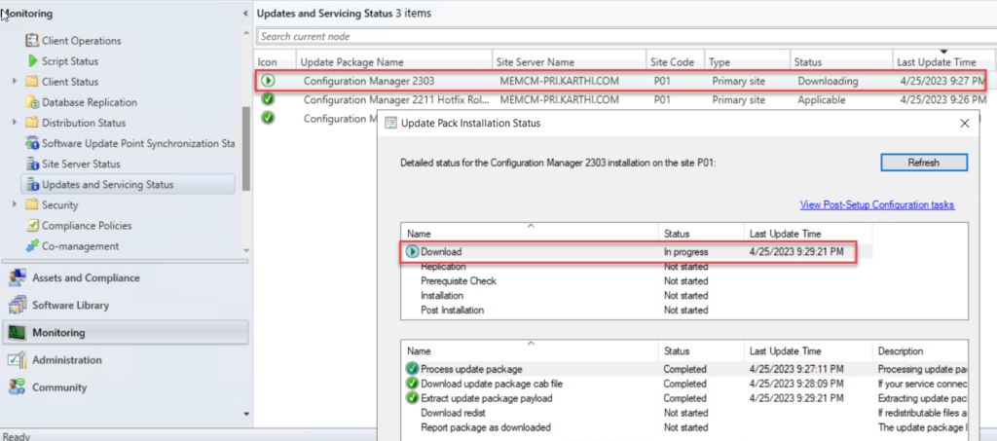Click the Compliance Policies icon

(x=32, y=226)
